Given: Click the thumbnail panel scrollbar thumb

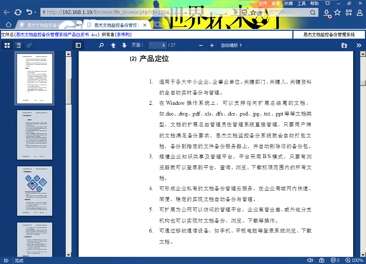Looking at the screenshot, I should (x=68, y=91).
